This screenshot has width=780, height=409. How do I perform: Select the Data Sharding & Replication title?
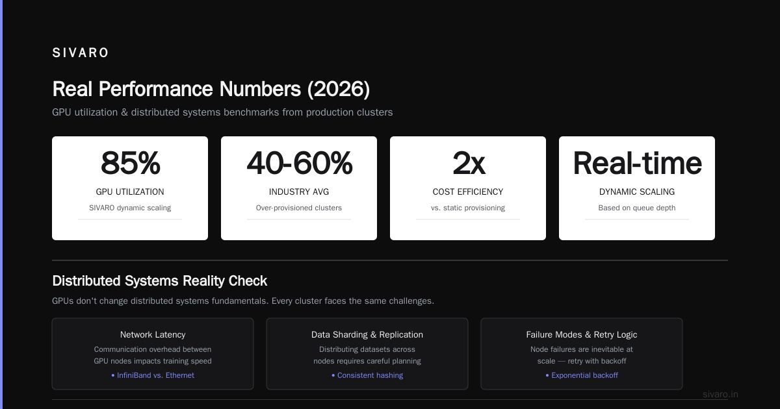367,335
